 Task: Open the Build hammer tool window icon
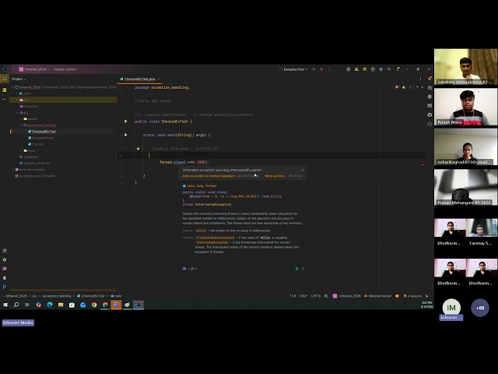[x=5, y=251]
